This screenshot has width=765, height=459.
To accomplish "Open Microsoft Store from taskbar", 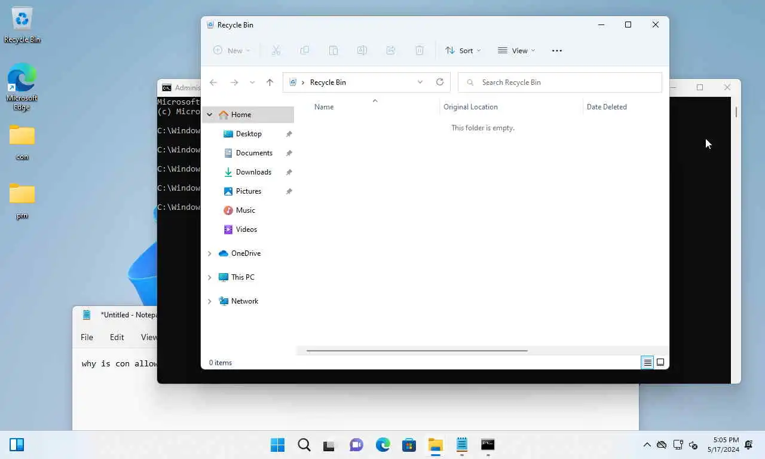I will 409,445.
